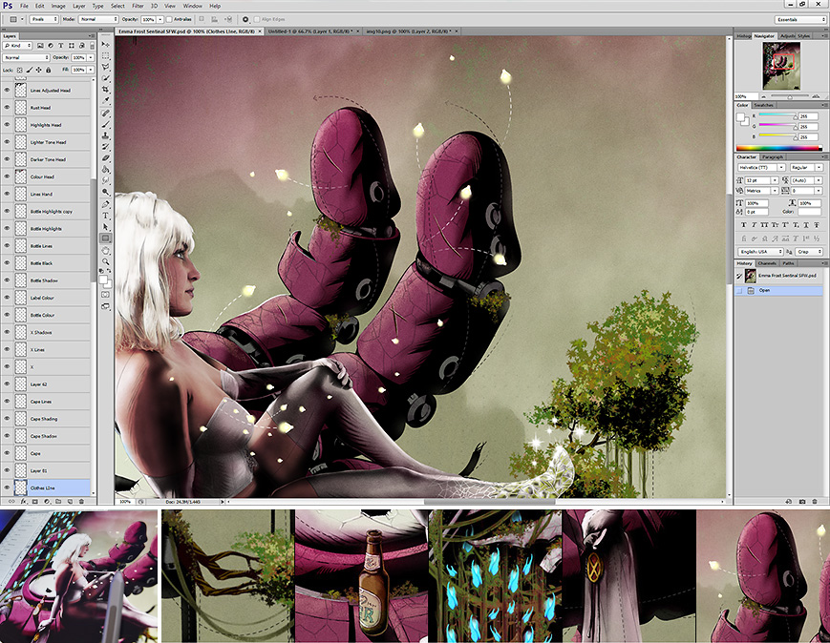Click Lock position icon in Layers

click(x=38, y=70)
